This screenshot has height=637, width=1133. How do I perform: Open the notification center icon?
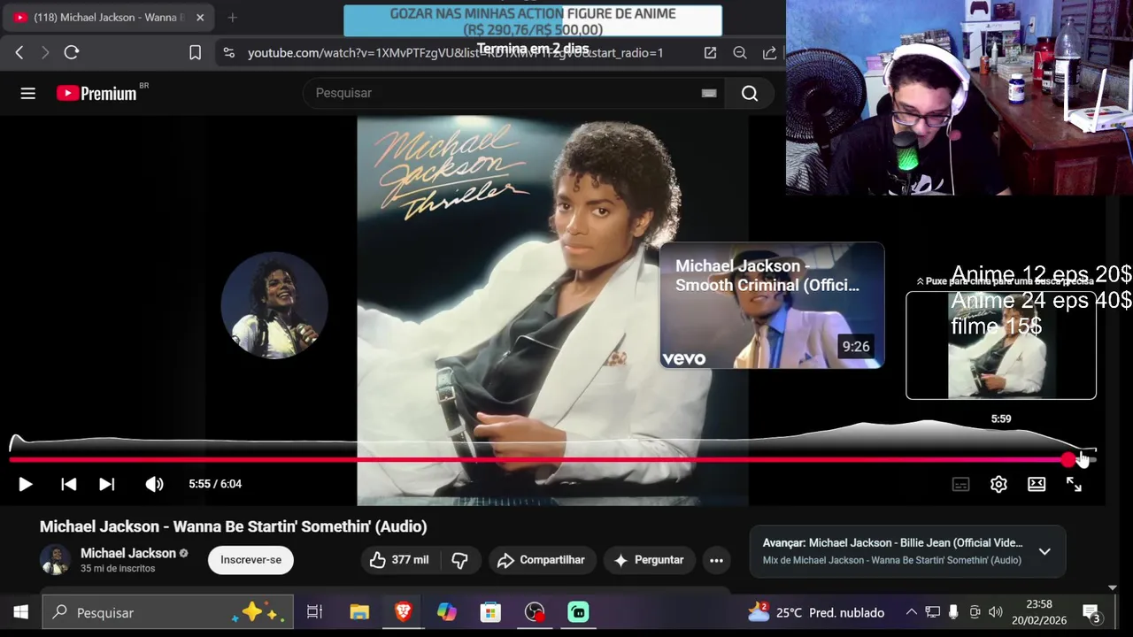pos(1091,612)
